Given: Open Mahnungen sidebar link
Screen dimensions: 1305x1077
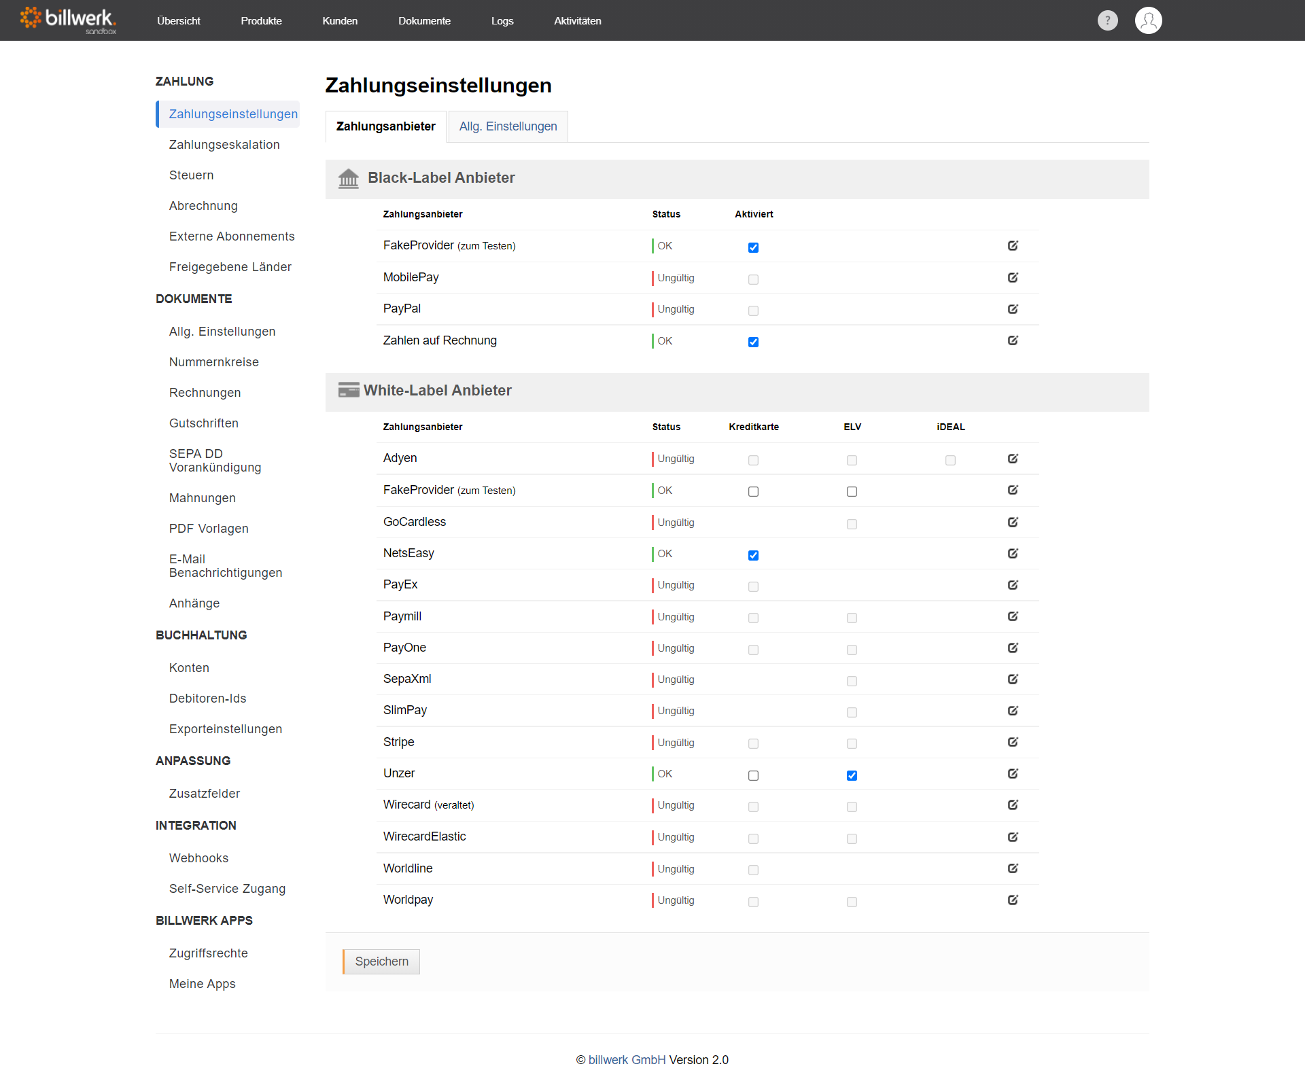Looking at the screenshot, I should (x=202, y=498).
